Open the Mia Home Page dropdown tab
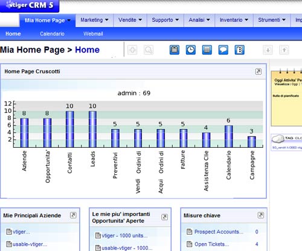The image size is (302, 251). point(48,21)
